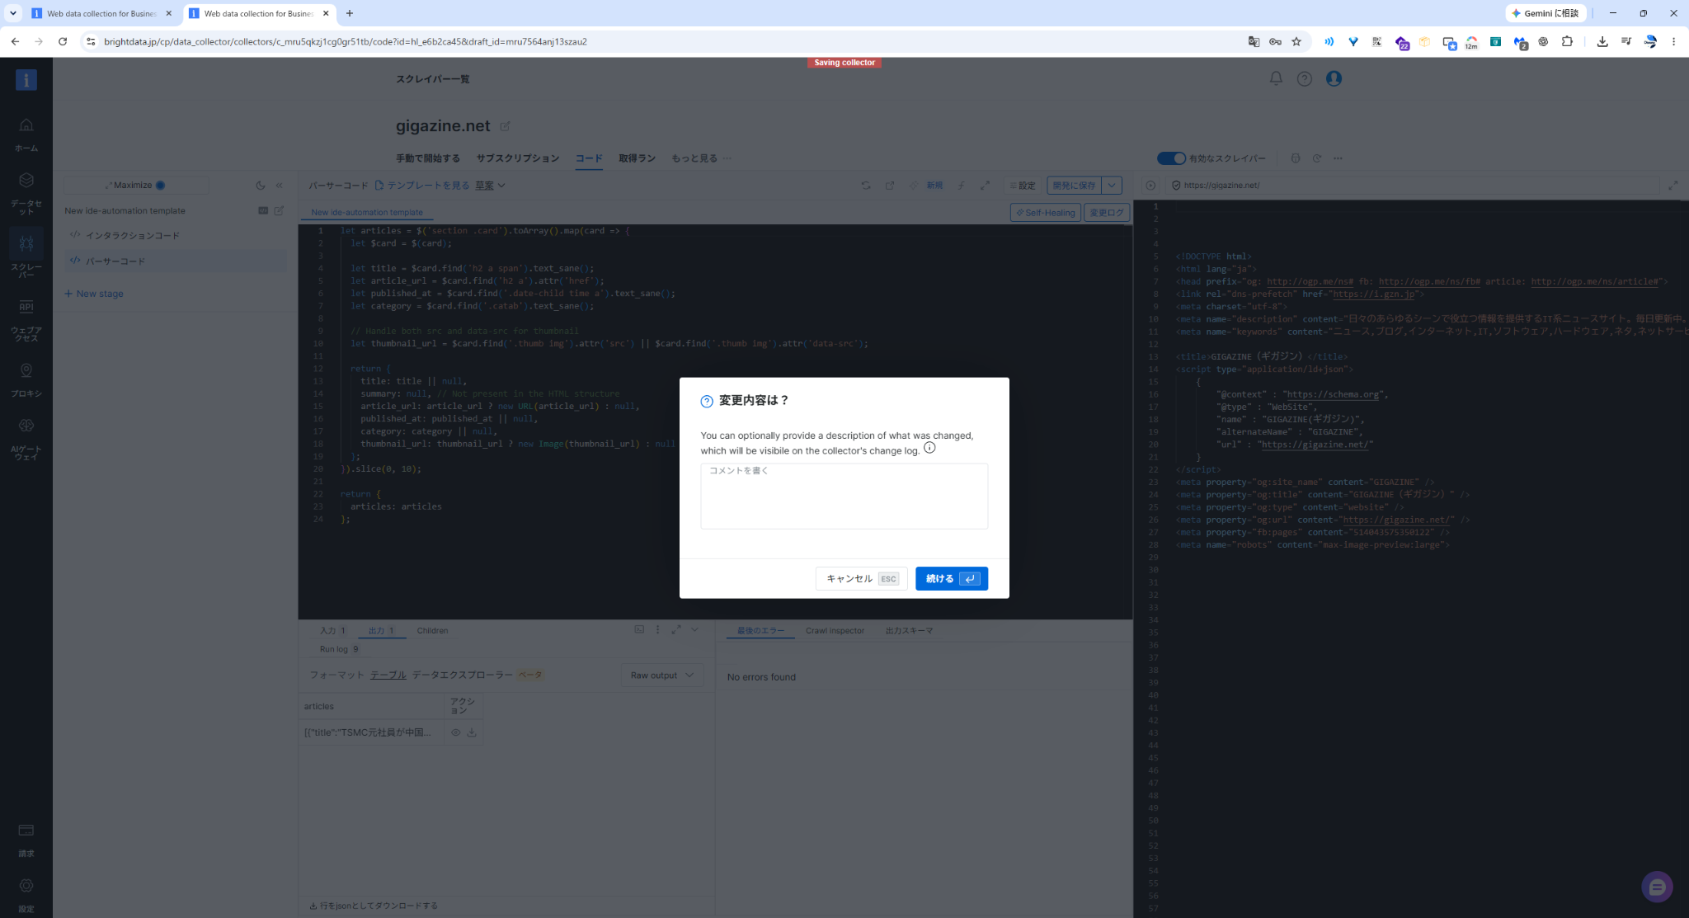Screen dimensions: 1689x918
Task: Edit the New ide-automation template name
Action: coord(279,211)
